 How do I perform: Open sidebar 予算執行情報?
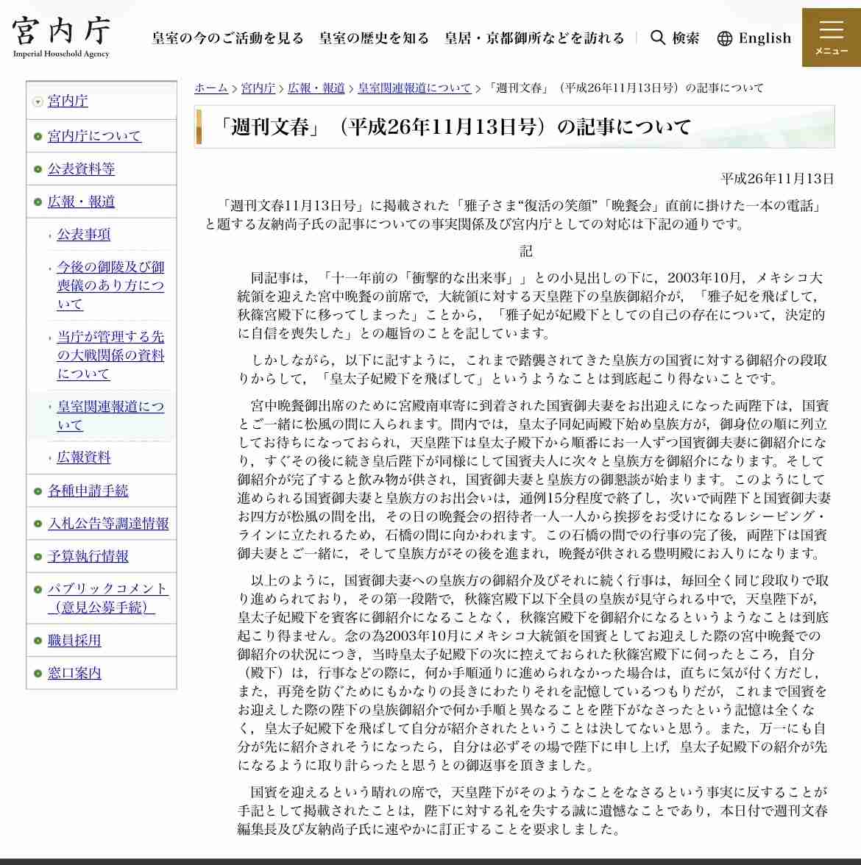click(88, 556)
